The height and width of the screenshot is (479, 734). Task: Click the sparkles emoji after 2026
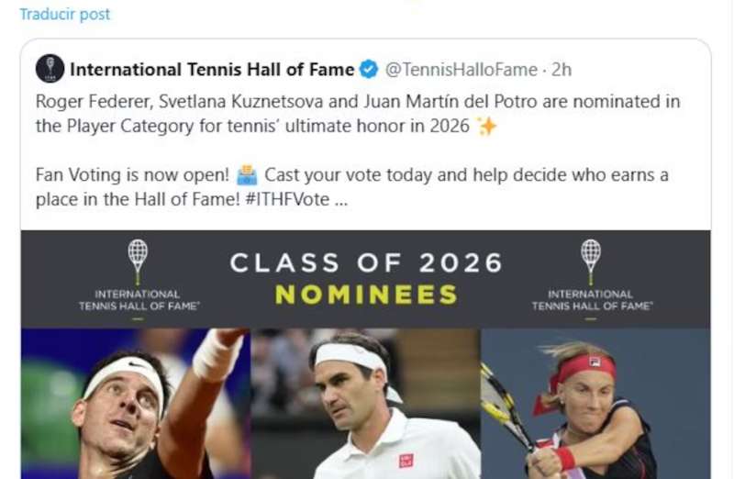[x=486, y=127]
